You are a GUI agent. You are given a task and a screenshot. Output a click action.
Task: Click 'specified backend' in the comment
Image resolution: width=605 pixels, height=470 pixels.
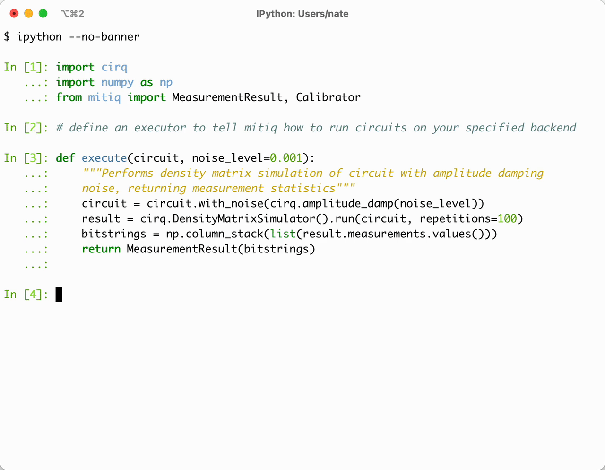521,128
